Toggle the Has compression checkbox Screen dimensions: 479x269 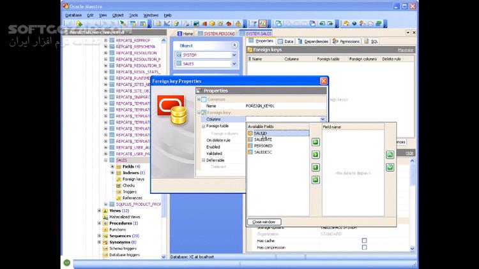[x=364, y=247]
